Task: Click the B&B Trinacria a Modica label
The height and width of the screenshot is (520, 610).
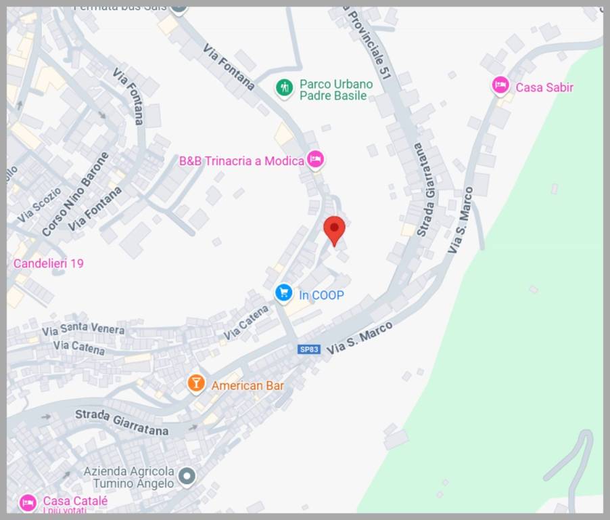Action: [x=241, y=161]
